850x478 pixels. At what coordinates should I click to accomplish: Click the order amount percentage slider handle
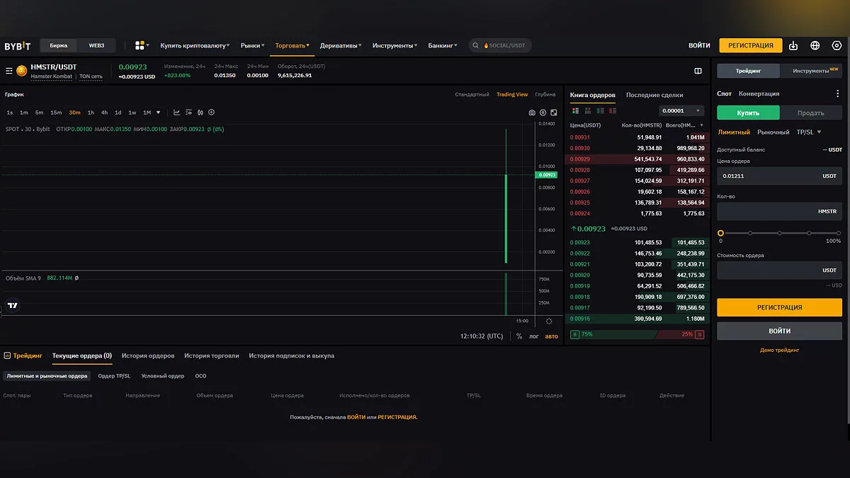[720, 233]
